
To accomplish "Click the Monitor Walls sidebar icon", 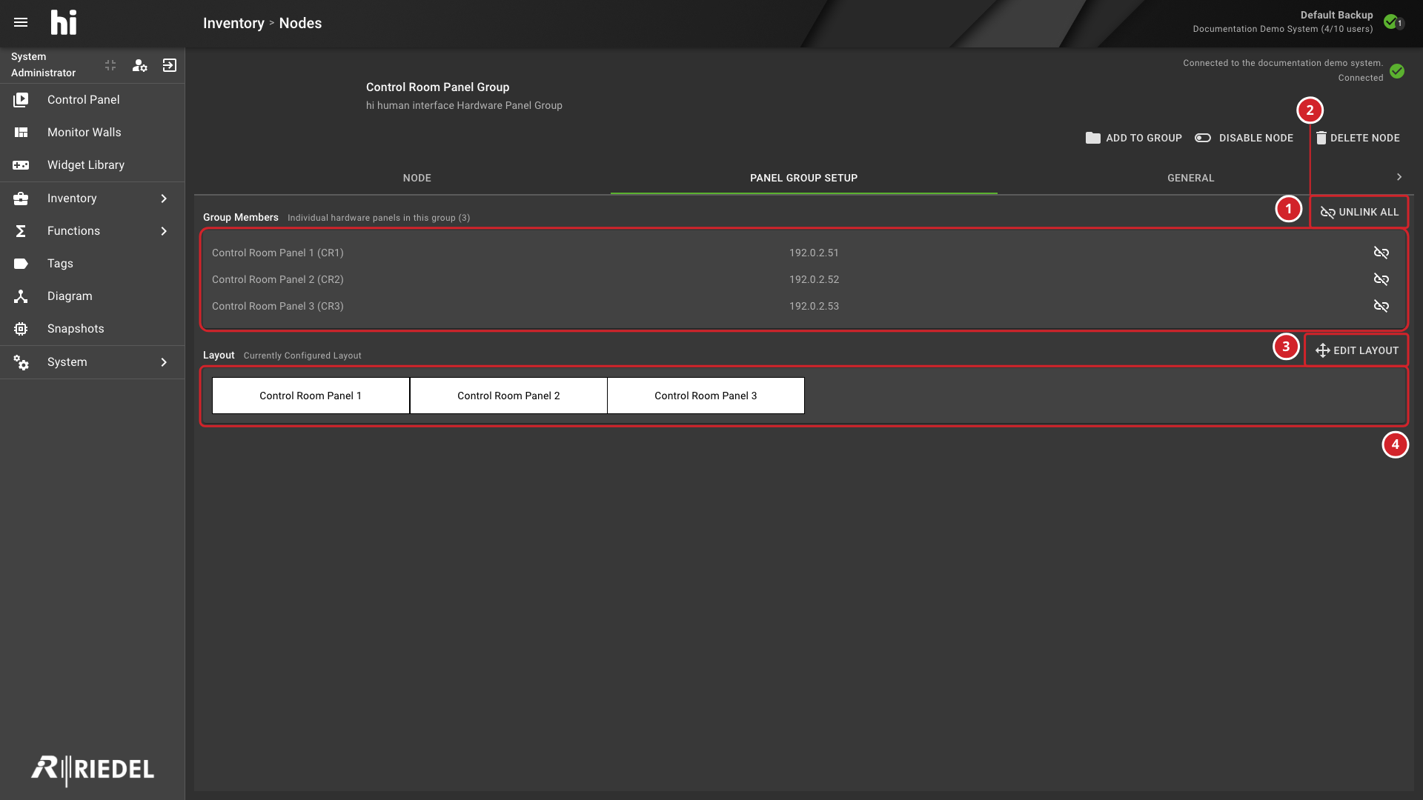I will pos(21,132).
